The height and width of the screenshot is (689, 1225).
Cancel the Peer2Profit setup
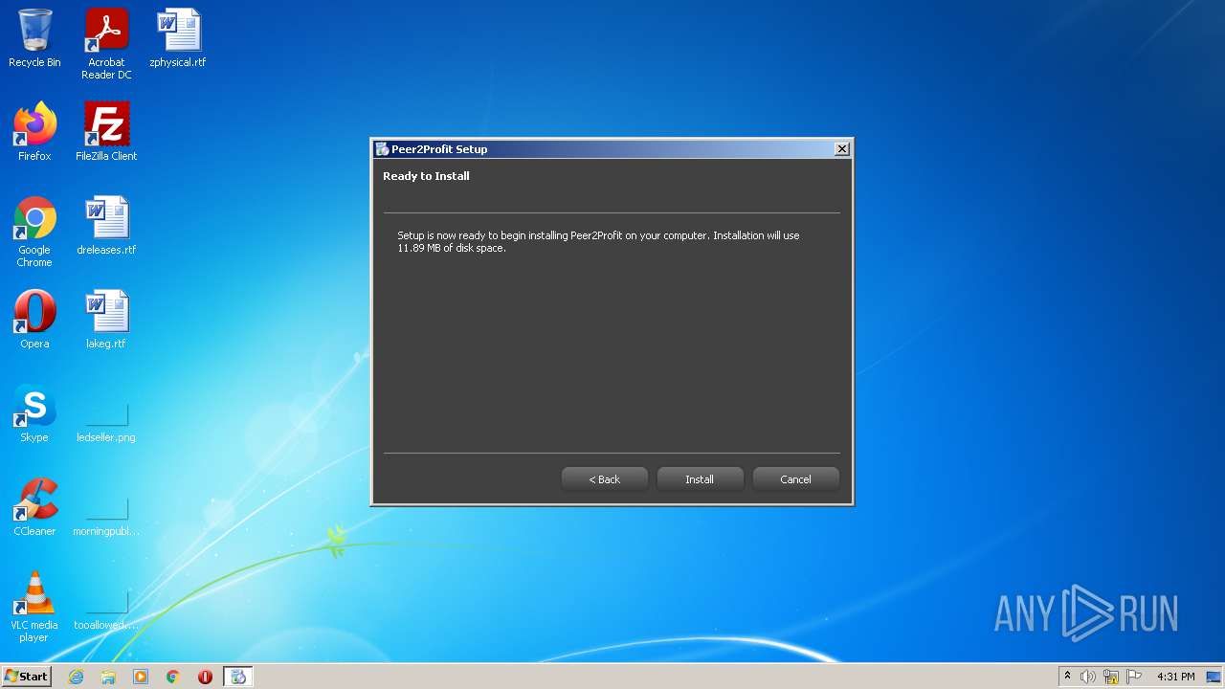point(795,479)
